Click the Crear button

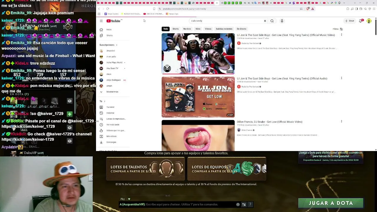coord(350,21)
